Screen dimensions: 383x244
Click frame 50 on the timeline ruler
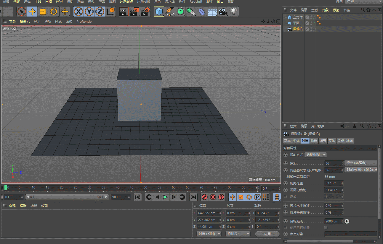145,188
